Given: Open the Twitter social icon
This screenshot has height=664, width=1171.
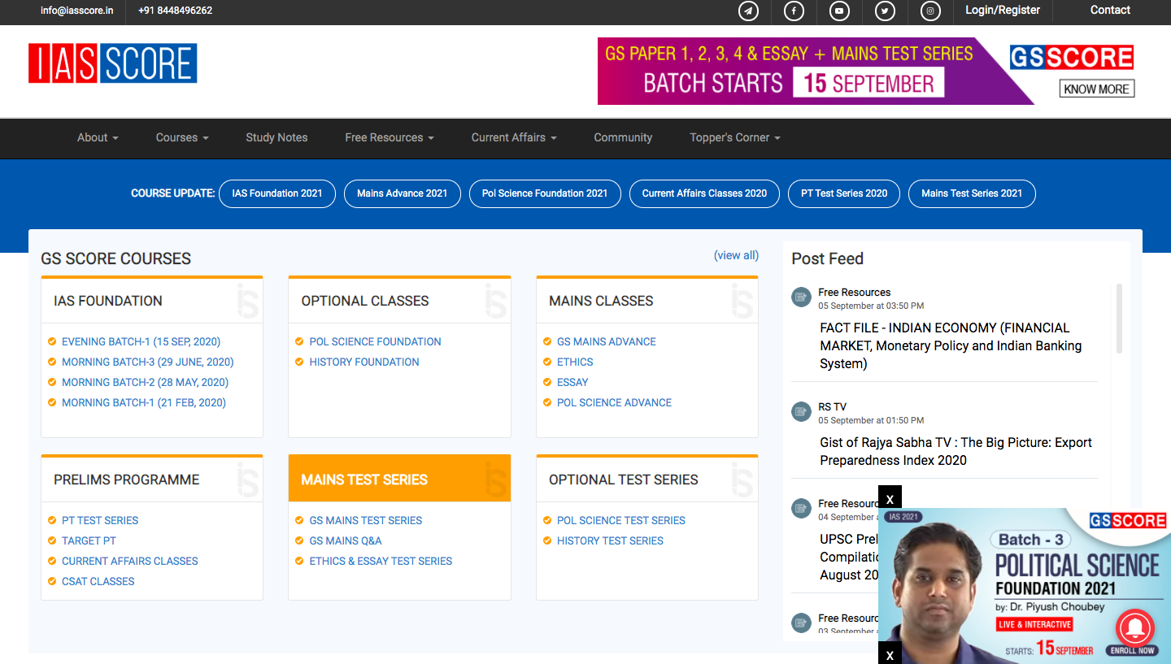Looking at the screenshot, I should [x=885, y=11].
